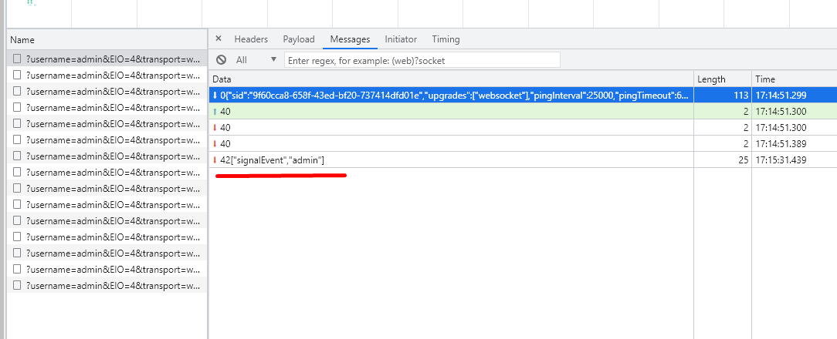This screenshot has height=339, width=837.
Task: Open the Payload tab
Action: tap(298, 39)
